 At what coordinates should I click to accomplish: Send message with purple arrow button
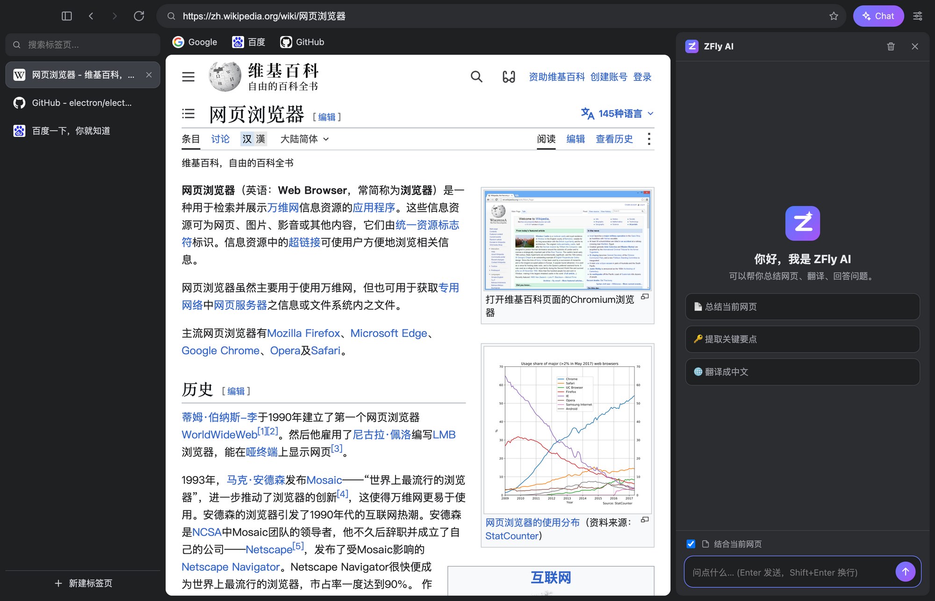click(x=906, y=572)
